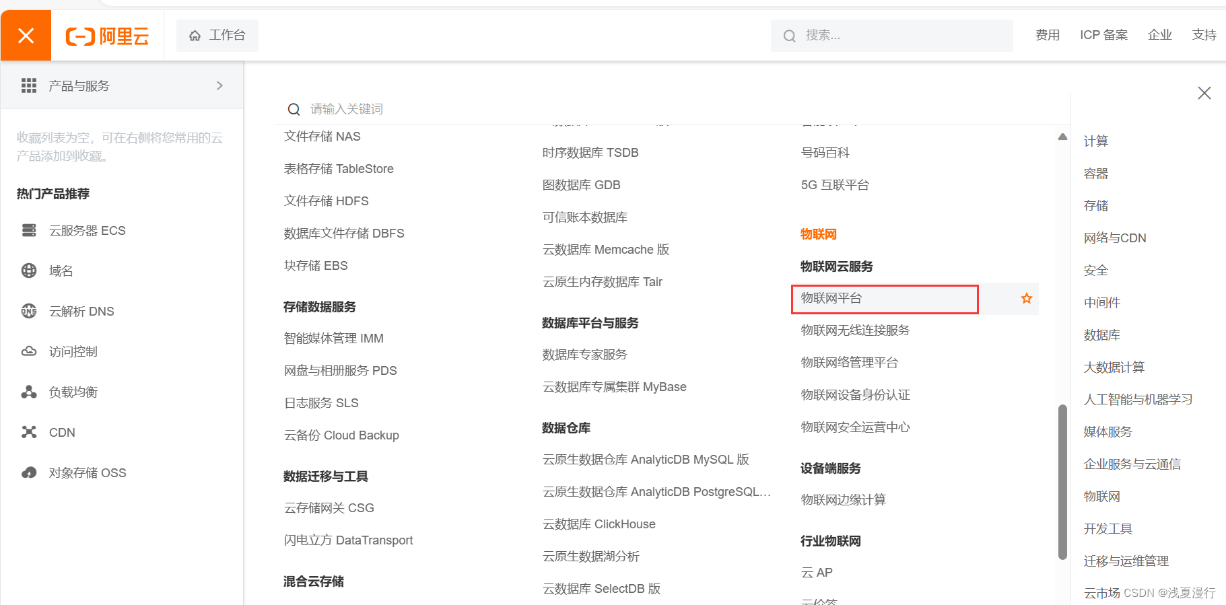Jump to 数据库 category
The image size is (1226, 605).
coord(1102,334)
